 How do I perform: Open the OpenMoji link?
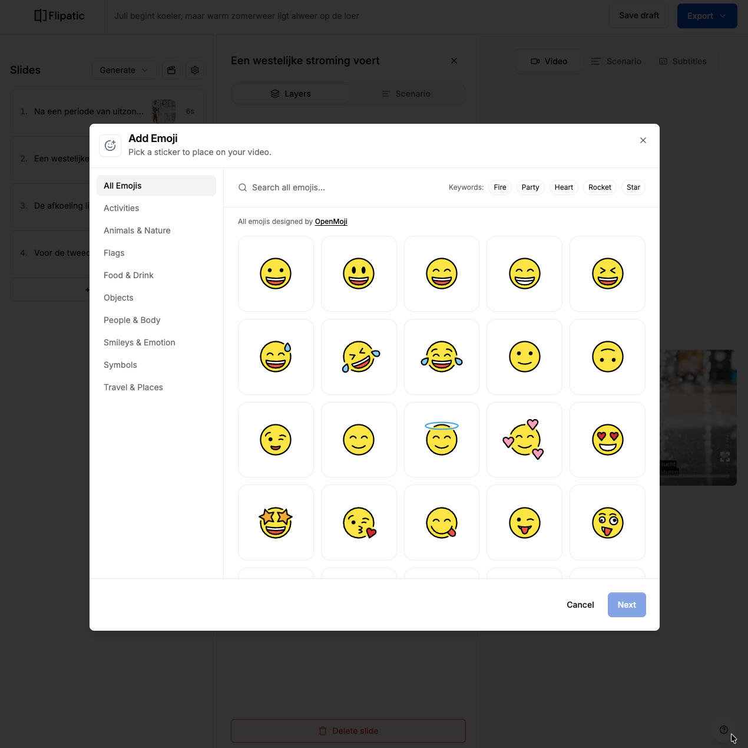tap(331, 222)
